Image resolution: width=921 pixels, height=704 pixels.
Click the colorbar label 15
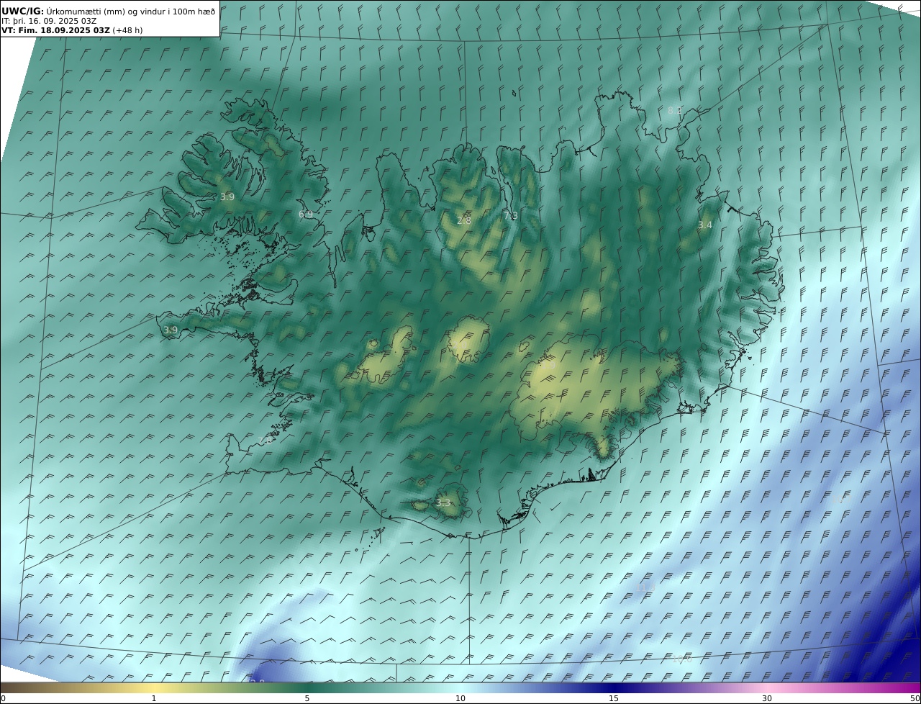point(614,698)
